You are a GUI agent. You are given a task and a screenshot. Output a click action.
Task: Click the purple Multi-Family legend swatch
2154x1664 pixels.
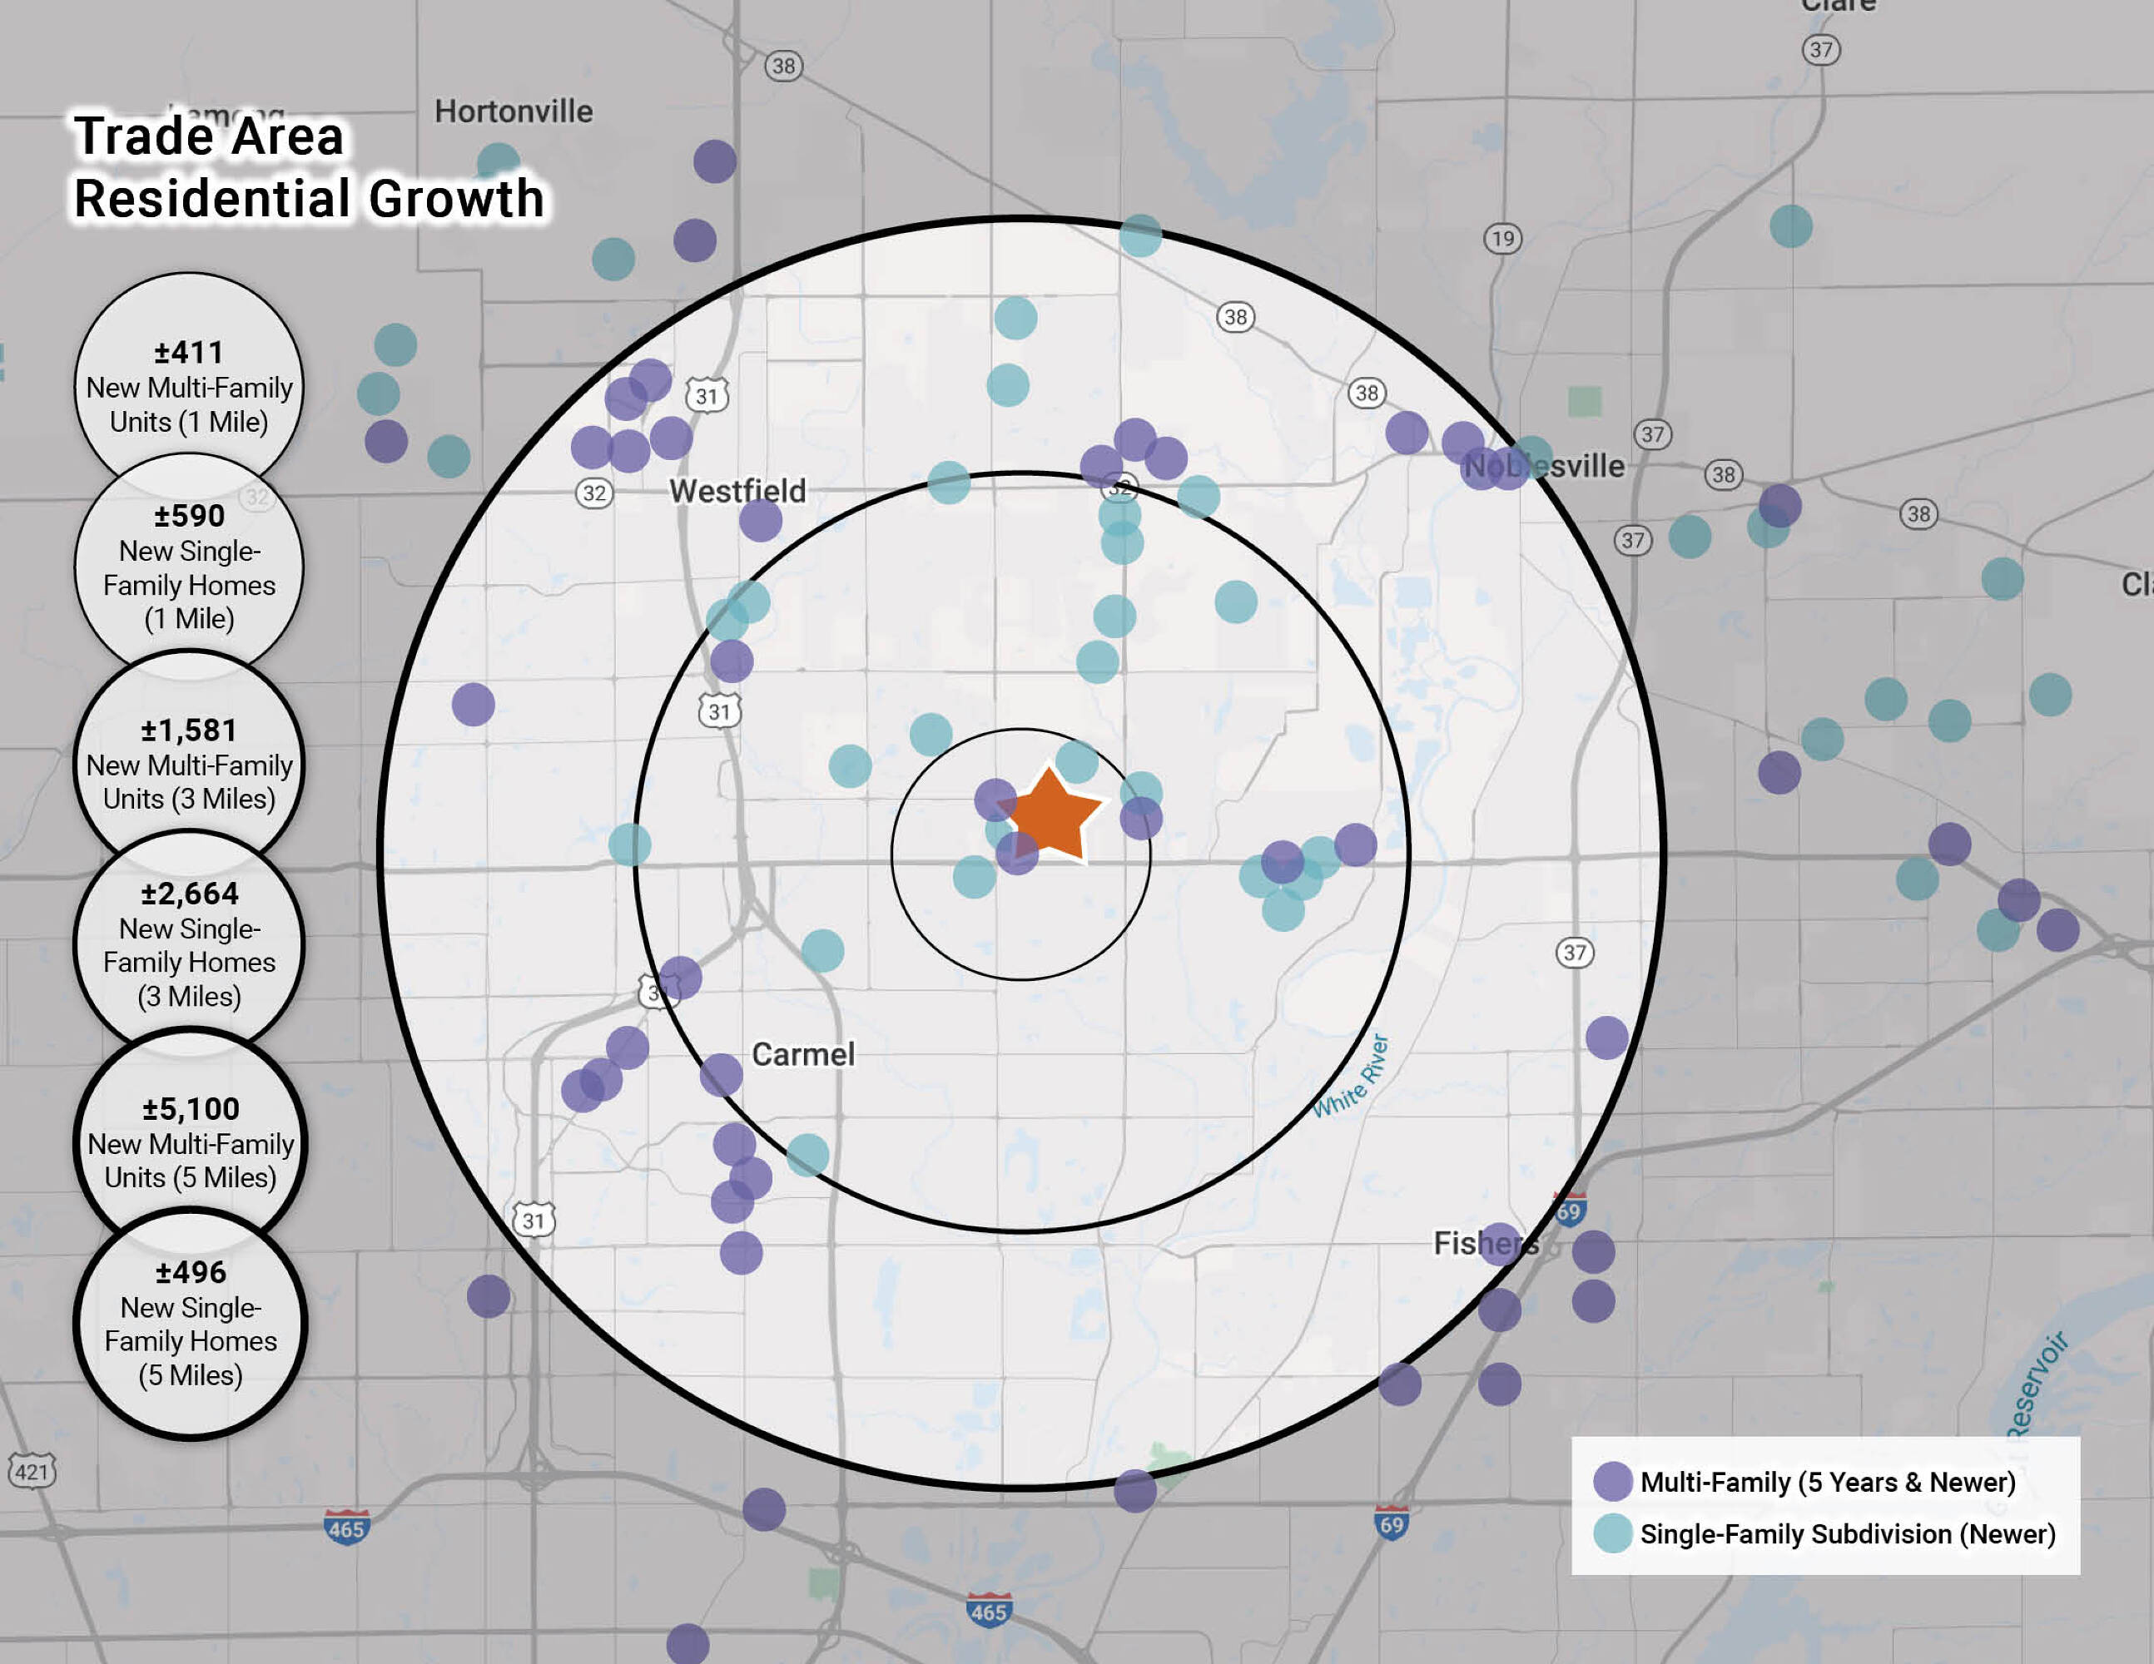pyautogui.click(x=1612, y=1482)
